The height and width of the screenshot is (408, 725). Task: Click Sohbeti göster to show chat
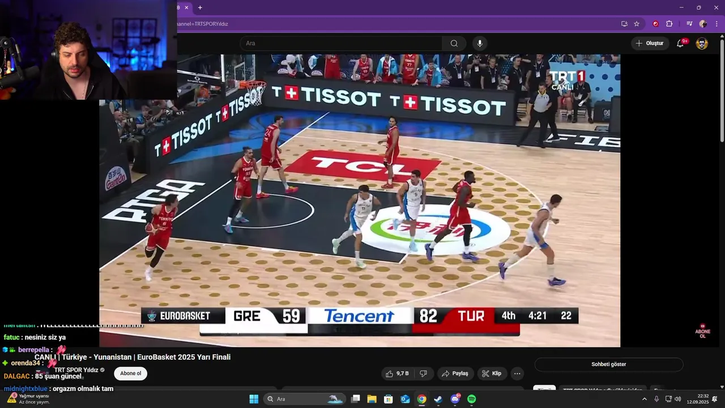click(609, 364)
